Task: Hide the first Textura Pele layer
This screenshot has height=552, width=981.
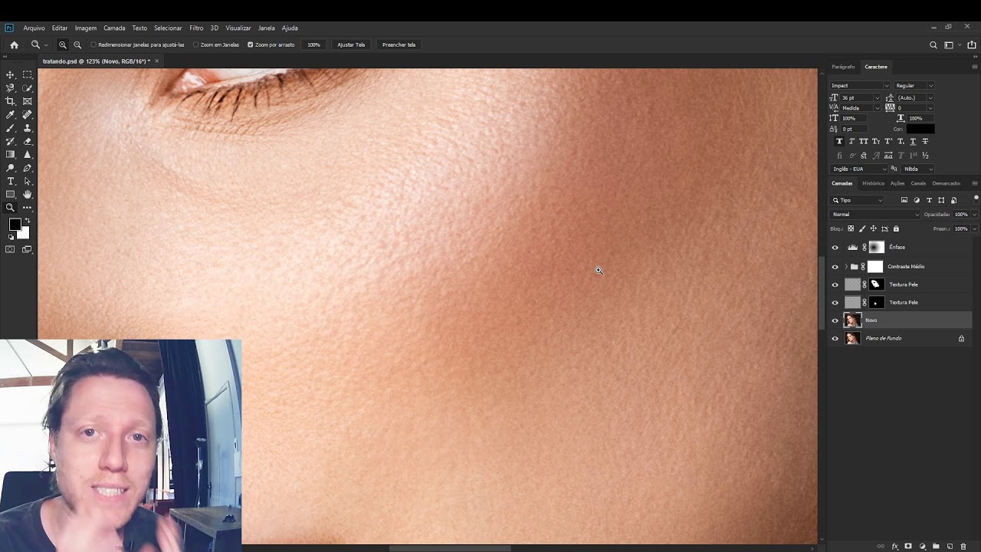Action: coord(835,284)
